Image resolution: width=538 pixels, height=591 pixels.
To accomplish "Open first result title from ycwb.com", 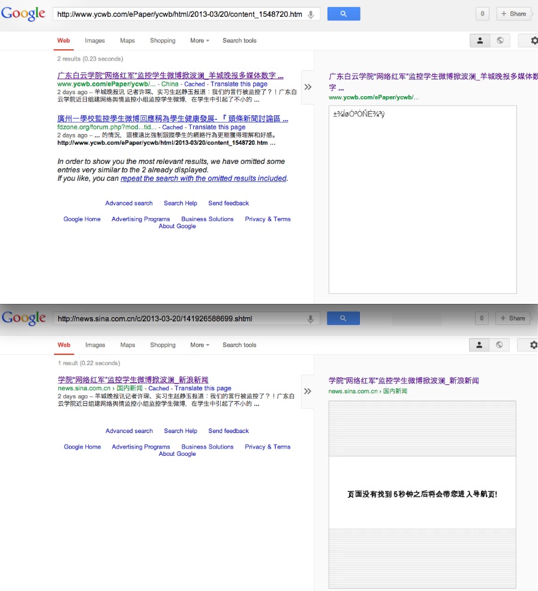I will pyautogui.click(x=170, y=76).
